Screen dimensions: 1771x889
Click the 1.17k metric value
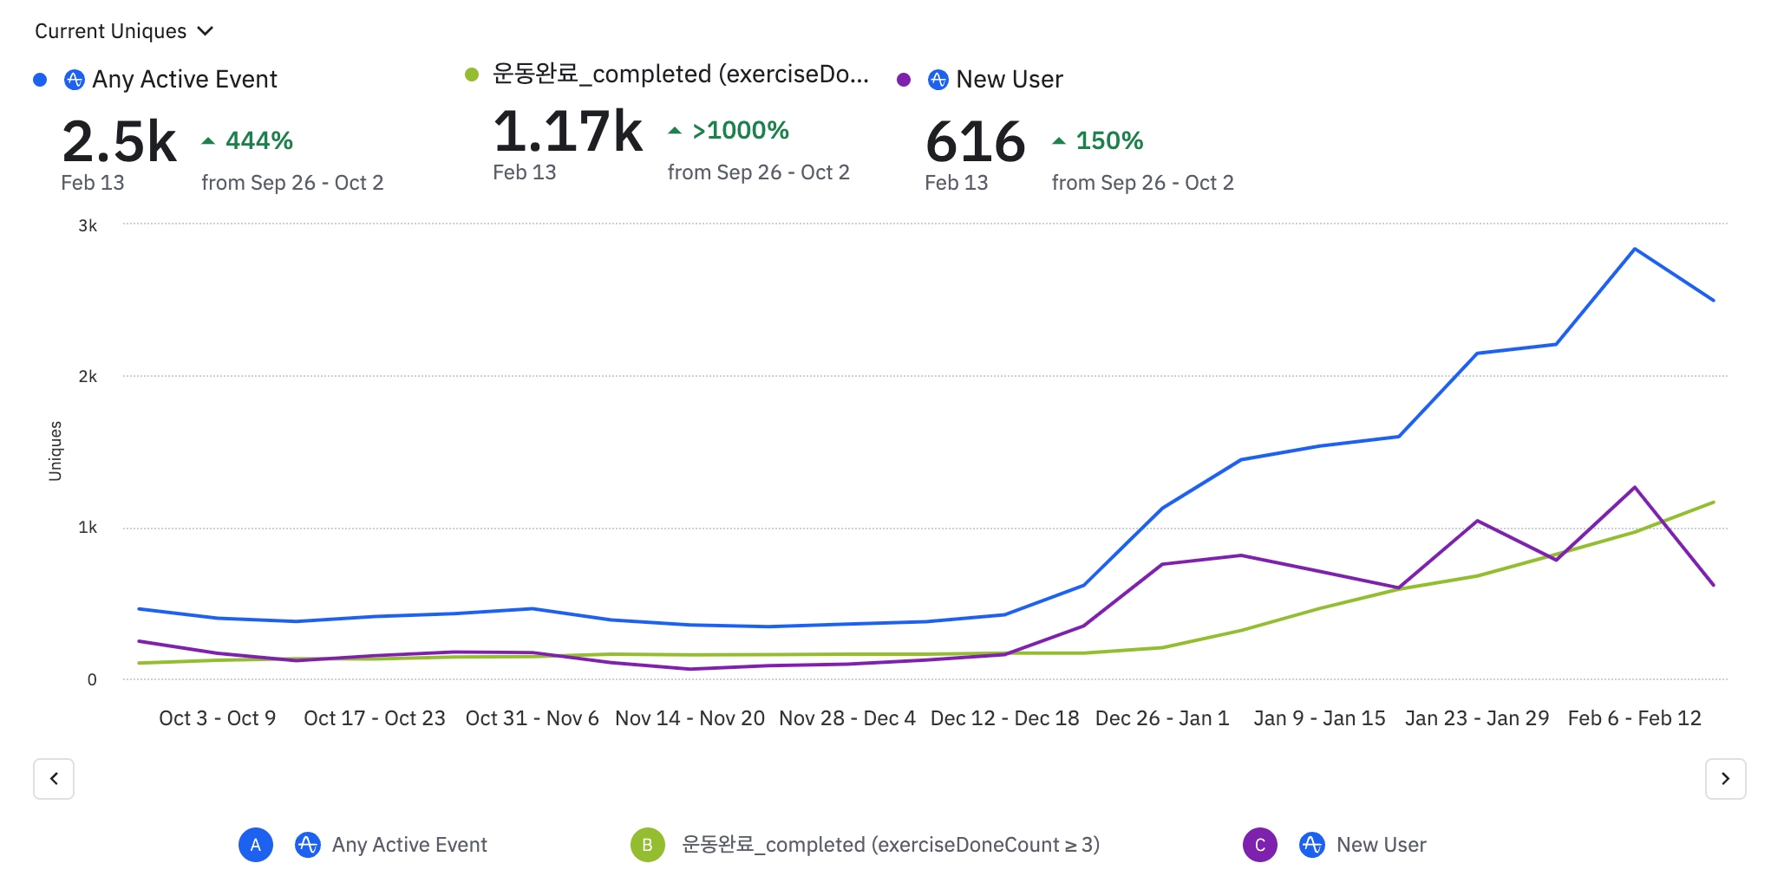(x=568, y=132)
